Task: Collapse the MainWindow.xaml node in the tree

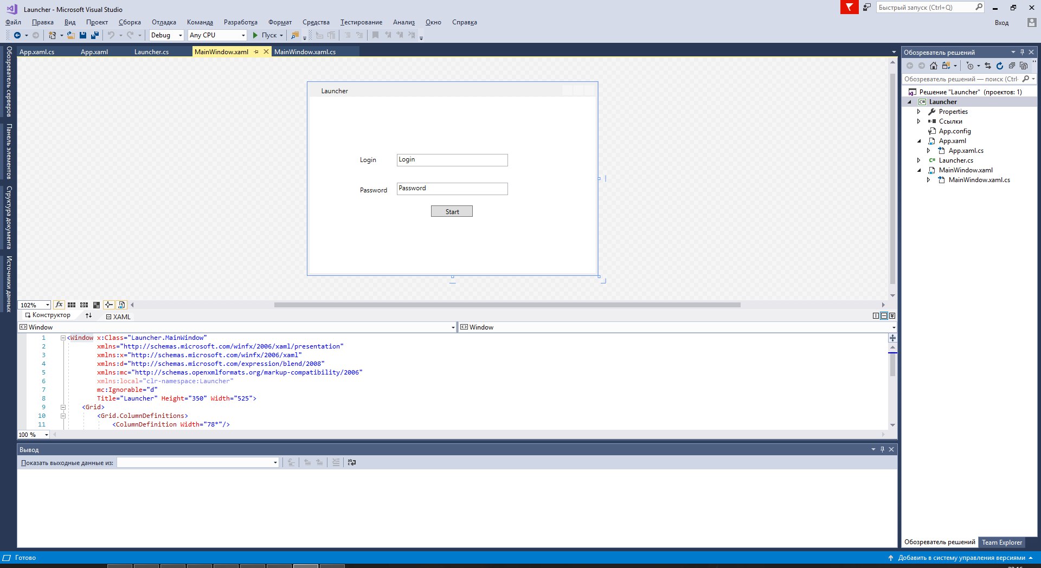Action: 918,170
